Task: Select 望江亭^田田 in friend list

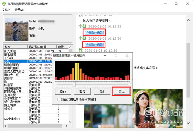Action: 13,102
